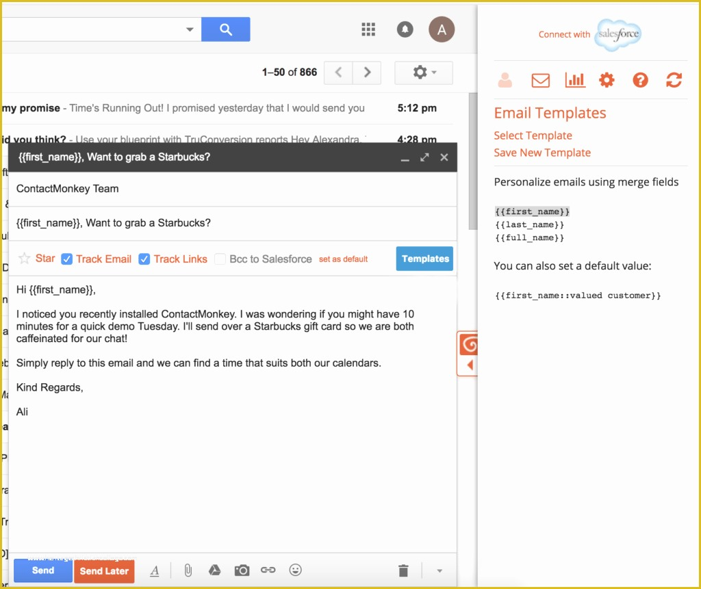Uncheck the Track Email checkbox
The image size is (701, 589).
pos(66,259)
